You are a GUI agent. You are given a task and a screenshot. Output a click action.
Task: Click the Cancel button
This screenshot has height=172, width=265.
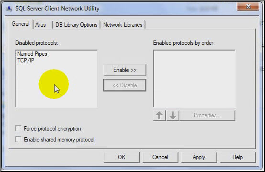(160, 157)
